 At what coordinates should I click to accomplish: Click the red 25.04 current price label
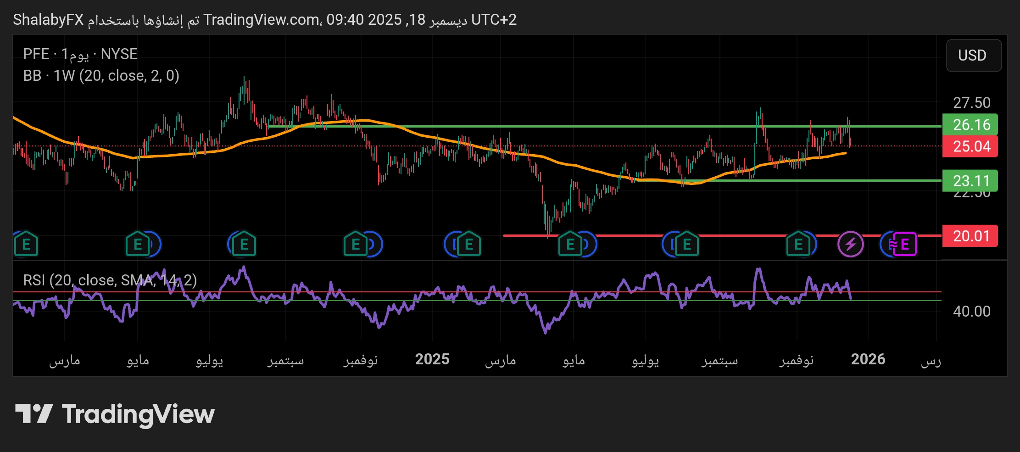coord(971,146)
